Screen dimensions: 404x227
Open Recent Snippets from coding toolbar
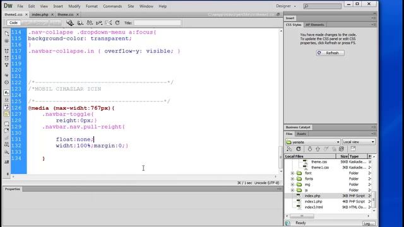coord(7,144)
